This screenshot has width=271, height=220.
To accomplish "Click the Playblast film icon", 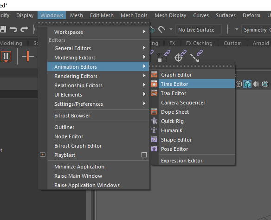I will coord(43,155).
